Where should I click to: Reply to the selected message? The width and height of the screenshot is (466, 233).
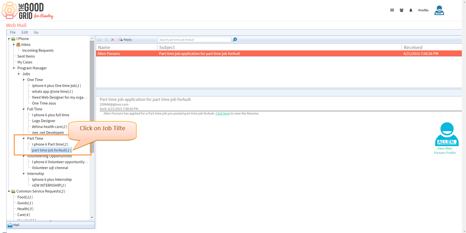125,40
